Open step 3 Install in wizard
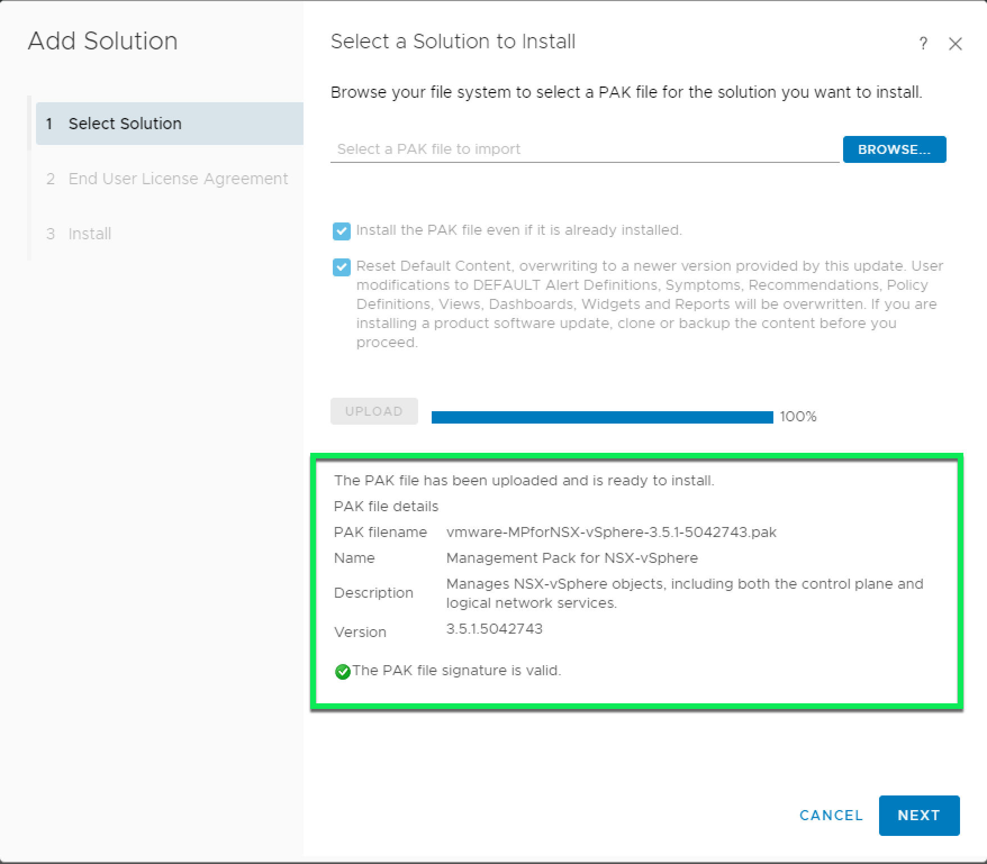Image resolution: width=987 pixels, height=864 pixels. tap(89, 234)
